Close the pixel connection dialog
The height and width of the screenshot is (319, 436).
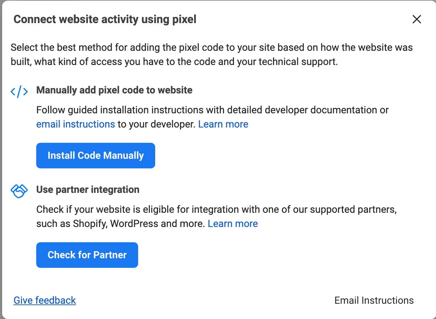[x=416, y=20]
